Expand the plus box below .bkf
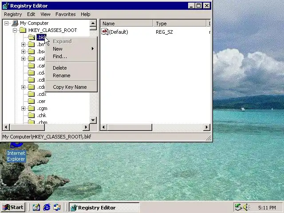 [x=23, y=44]
